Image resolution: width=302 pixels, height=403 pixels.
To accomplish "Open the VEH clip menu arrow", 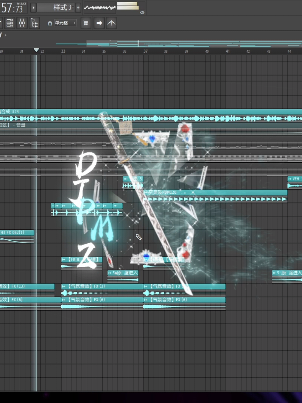I will coord(290,179).
